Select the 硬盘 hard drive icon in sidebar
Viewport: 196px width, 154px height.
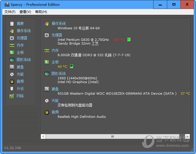click(12, 67)
